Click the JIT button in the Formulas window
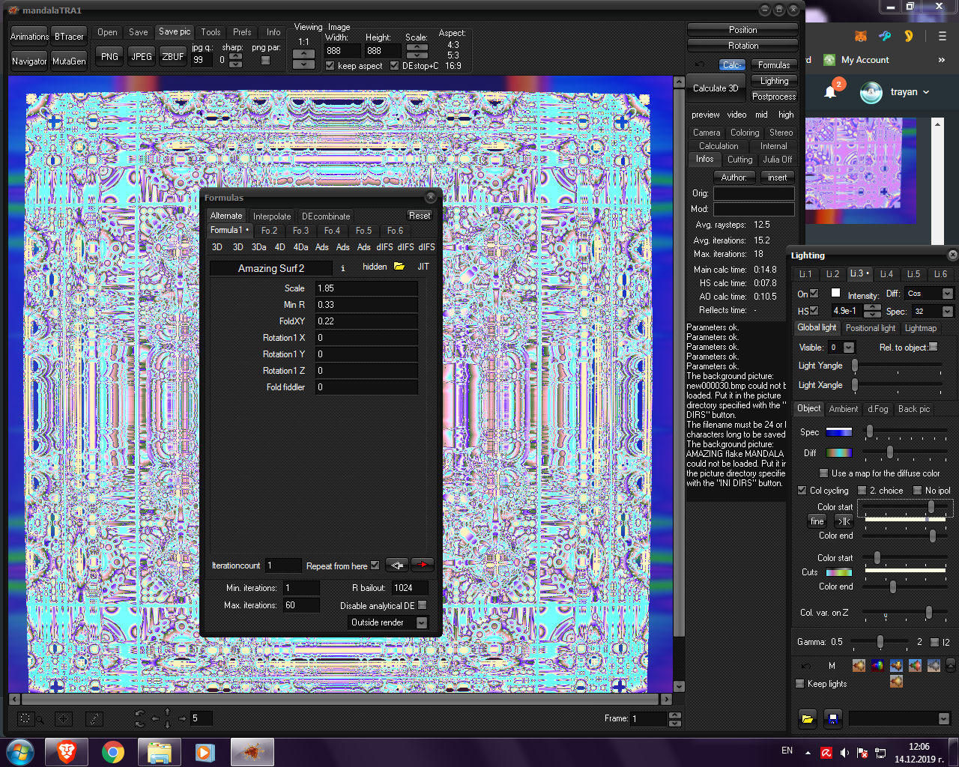The image size is (959, 767). (x=423, y=267)
